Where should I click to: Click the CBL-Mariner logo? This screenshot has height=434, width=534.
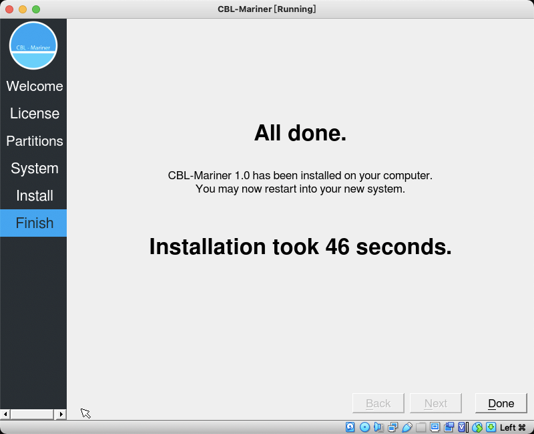tap(33, 45)
